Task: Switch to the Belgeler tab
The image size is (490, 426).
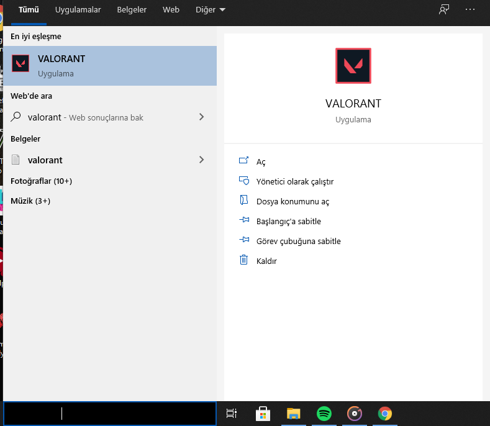Action: (x=132, y=10)
